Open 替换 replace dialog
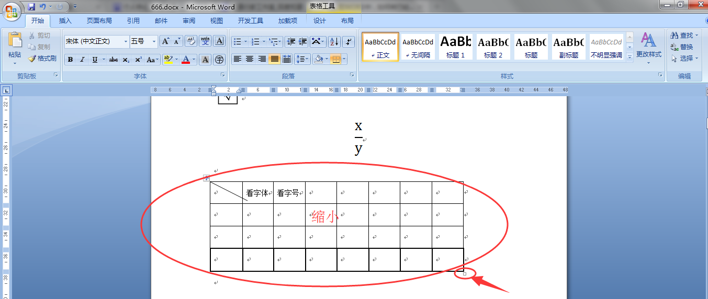 (x=682, y=47)
